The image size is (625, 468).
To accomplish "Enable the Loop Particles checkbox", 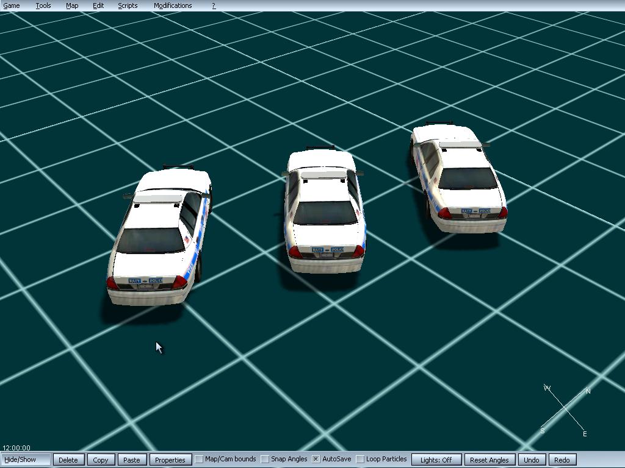I will (x=360, y=459).
